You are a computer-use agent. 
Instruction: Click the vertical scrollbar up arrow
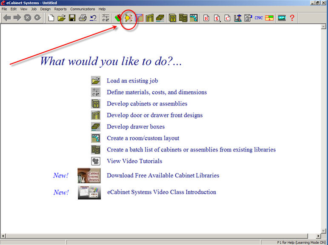(323, 26)
